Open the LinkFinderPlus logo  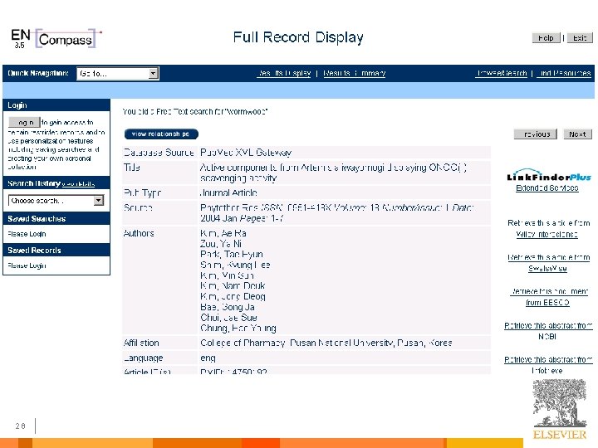pos(549,175)
